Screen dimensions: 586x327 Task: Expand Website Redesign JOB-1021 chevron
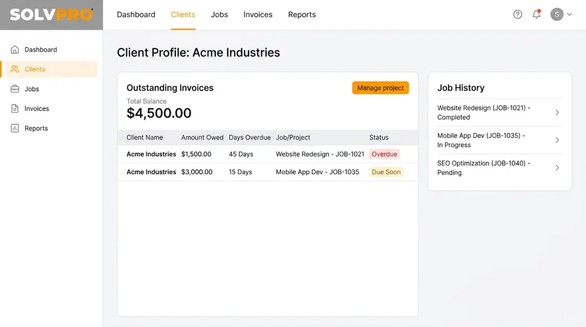557,112
